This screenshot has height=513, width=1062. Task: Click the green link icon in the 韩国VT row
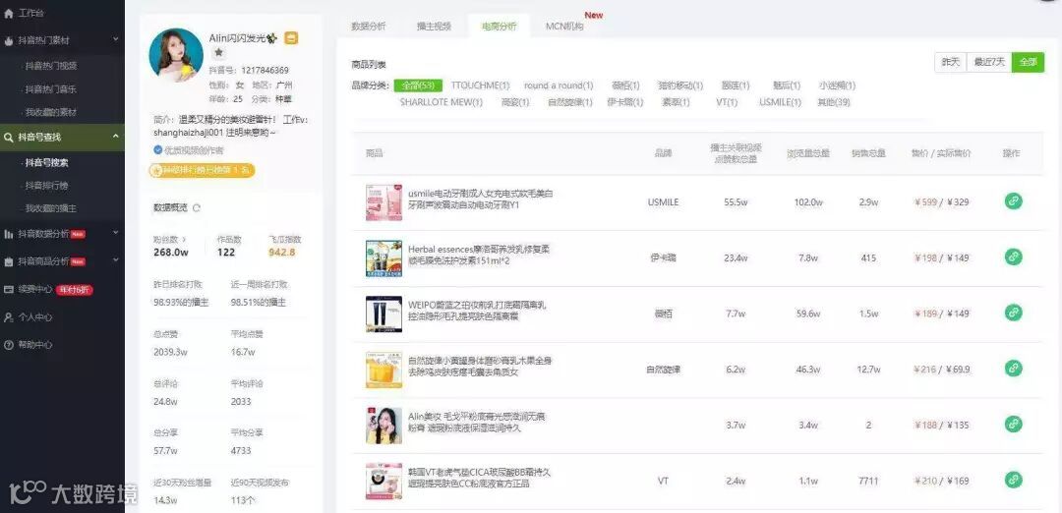pyautogui.click(x=1013, y=480)
